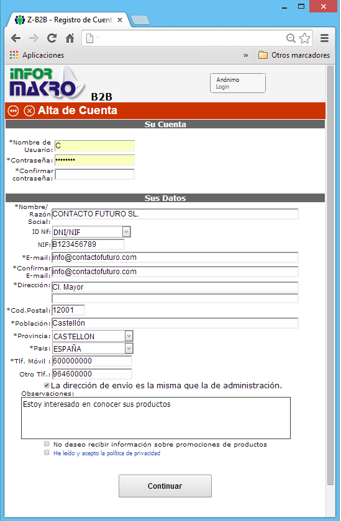Click the Su Cuenta section header

pos(165,124)
